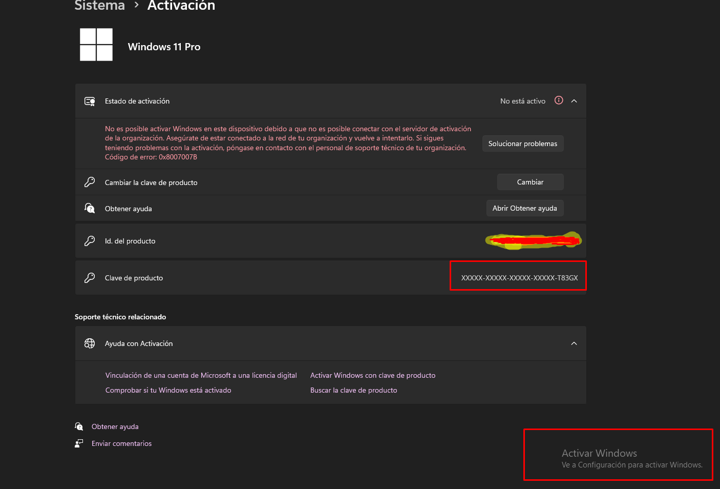Click the activation status certificate icon

(90, 101)
